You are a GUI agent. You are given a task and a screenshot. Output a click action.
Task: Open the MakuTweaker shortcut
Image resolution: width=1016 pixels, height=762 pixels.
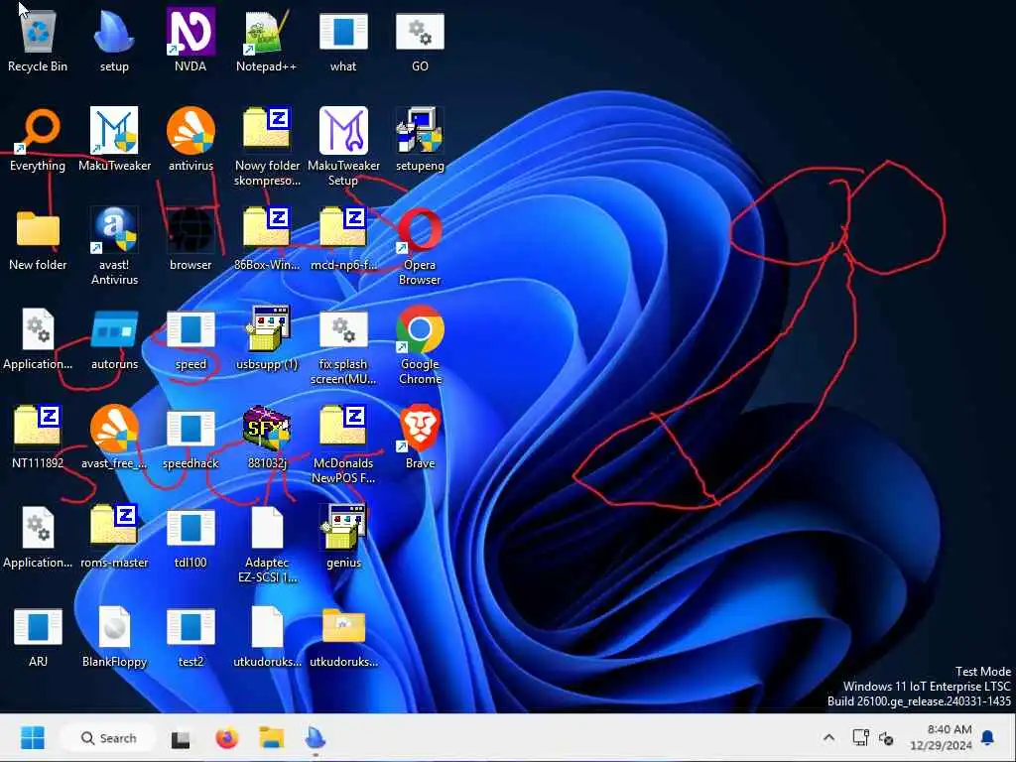point(114,139)
